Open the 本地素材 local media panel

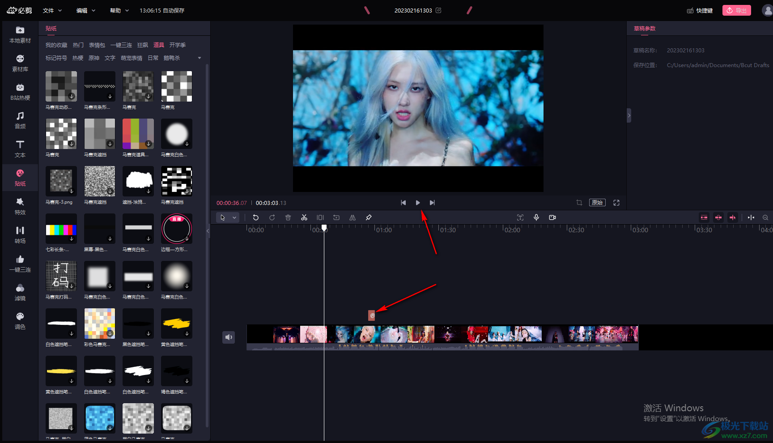click(x=20, y=34)
